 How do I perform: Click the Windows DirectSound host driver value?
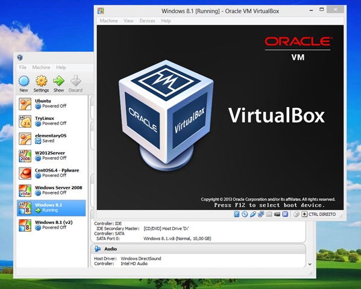tap(141, 259)
